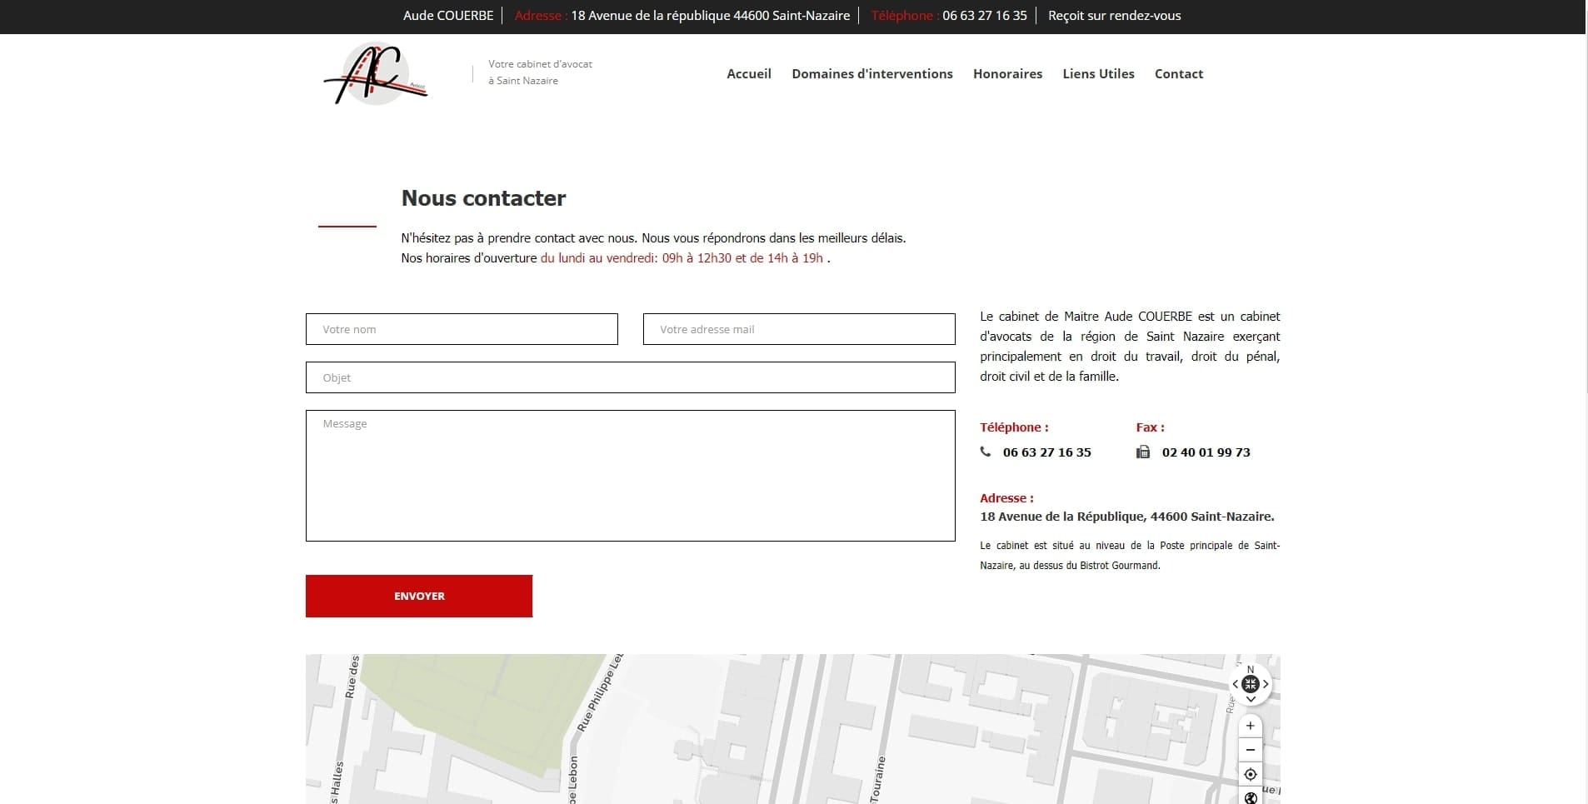
Task: Click into the Objet field
Action: pyautogui.click(x=631, y=377)
